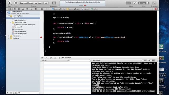Jump to next issue arrow
The width and height of the screenshot is (169, 95).
[158, 9]
